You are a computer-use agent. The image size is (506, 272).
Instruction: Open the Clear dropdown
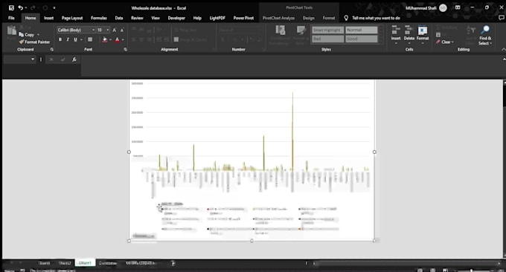pyautogui.click(x=445, y=42)
